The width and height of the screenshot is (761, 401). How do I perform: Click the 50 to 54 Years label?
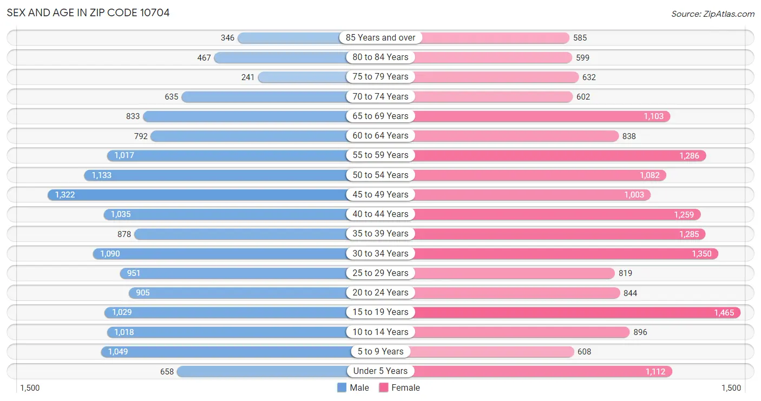point(380,175)
